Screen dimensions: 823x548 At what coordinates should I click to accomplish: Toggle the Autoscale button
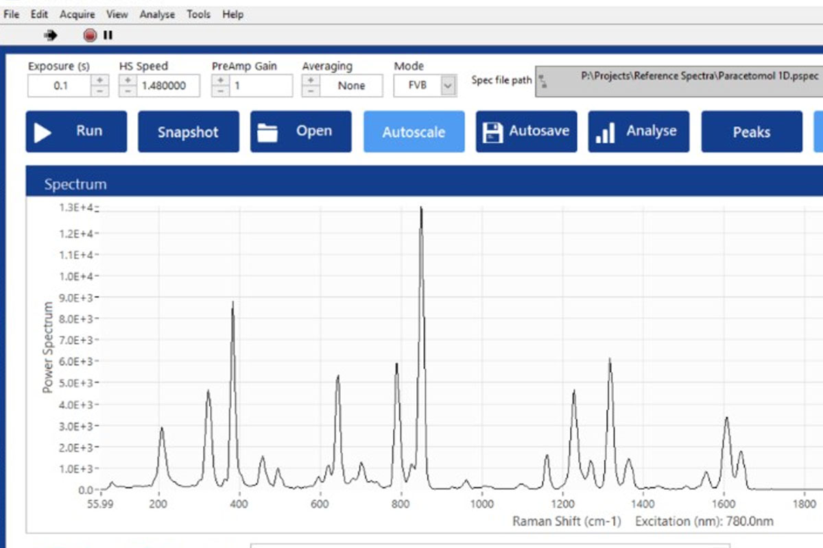414,132
